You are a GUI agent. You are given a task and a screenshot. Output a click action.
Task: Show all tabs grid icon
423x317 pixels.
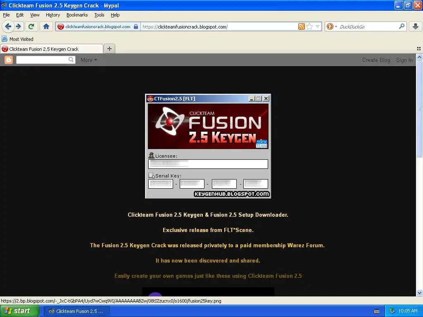pyautogui.click(x=419, y=49)
